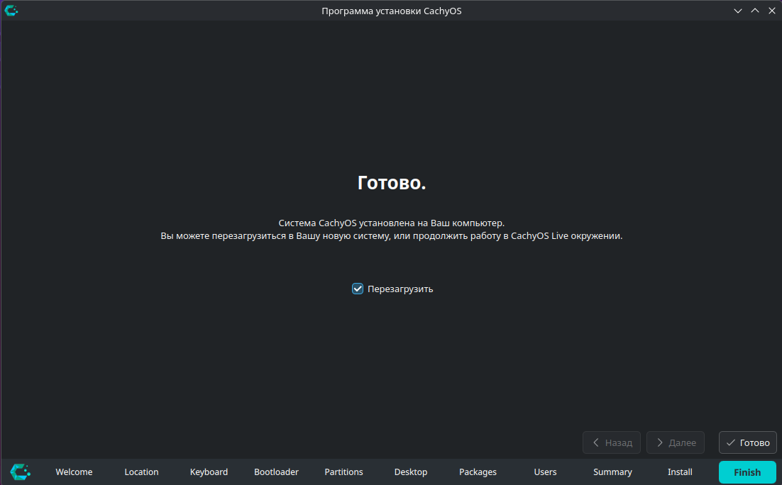The width and height of the screenshot is (782, 485).
Task: Click the Назад button
Action: pyautogui.click(x=612, y=442)
